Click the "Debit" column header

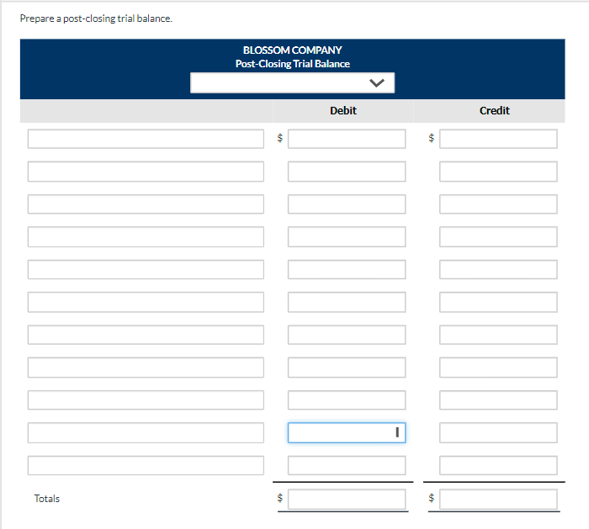click(343, 110)
